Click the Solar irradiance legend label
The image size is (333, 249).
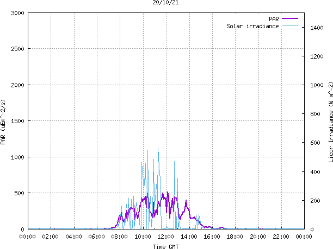click(252, 26)
